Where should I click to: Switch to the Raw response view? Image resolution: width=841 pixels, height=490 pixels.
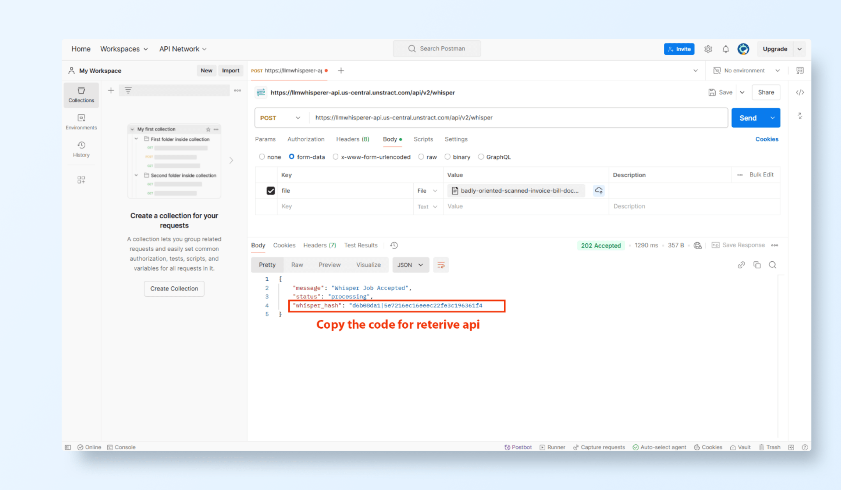coord(297,265)
